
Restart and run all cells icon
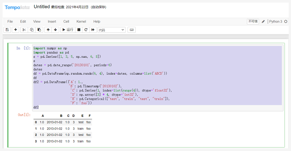click(x=93, y=30)
